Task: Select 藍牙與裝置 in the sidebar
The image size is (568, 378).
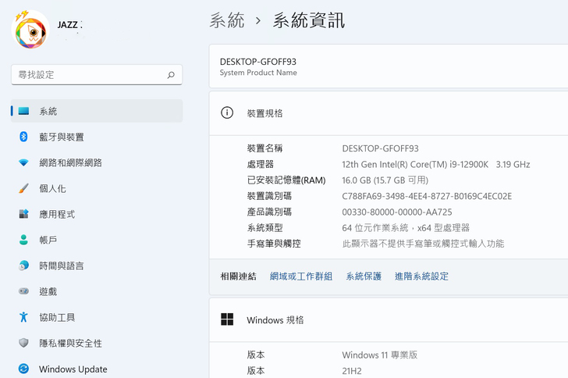Action: click(x=62, y=137)
